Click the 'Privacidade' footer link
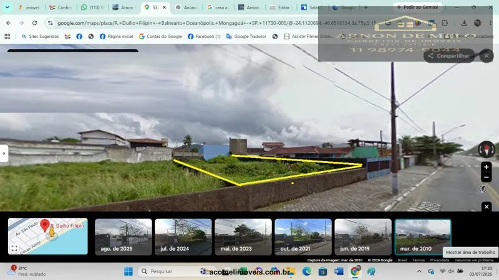This screenshot has height=280, width=499. (x=440, y=260)
